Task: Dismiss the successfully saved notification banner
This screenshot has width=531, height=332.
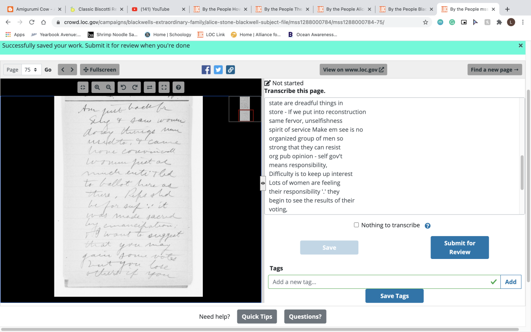Action: pos(521,46)
